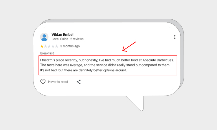Click the heart react icon

pyautogui.click(x=43, y=82)
